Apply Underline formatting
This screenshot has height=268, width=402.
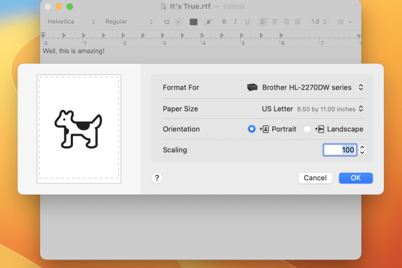click(x=247, y=22)
